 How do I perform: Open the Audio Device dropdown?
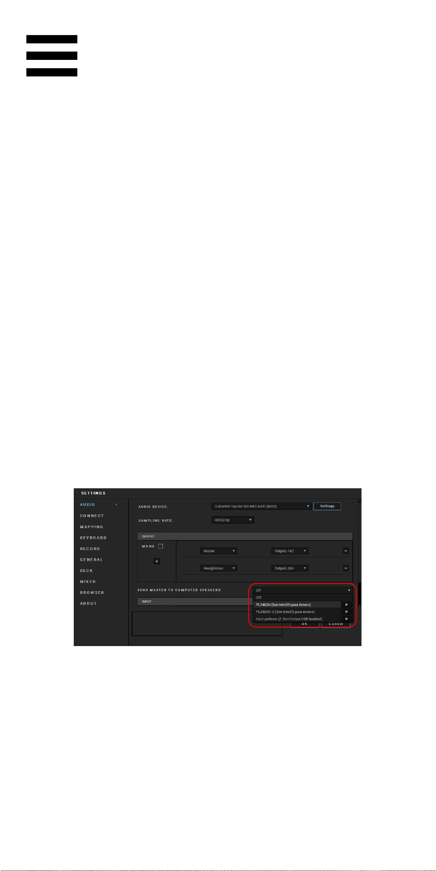coord(261,506)
